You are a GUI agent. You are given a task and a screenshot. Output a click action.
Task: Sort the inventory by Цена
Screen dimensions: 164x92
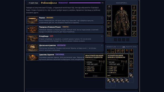click(x=135, y=47)
